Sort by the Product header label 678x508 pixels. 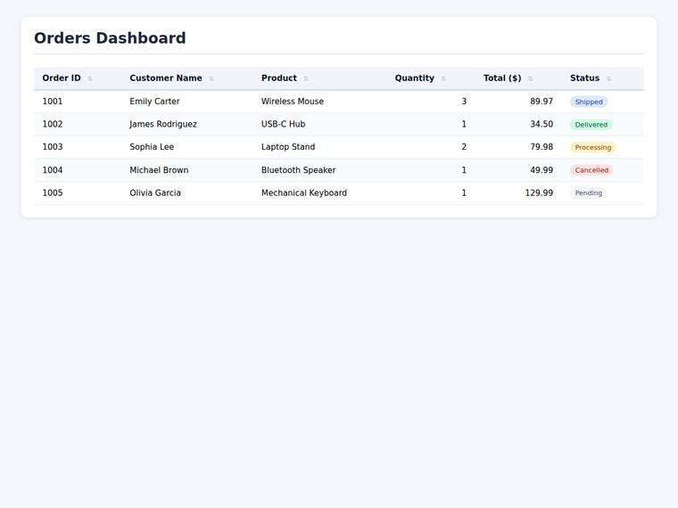[279, 78]
